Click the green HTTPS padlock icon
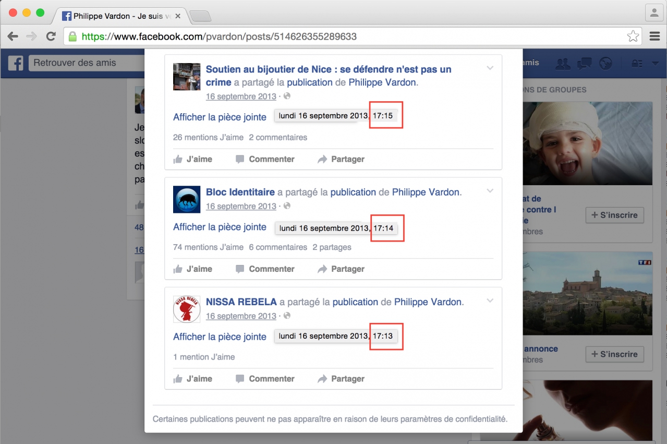Viewport: 667px width, 444px height. pyautogui.click(x=72, y=37)
